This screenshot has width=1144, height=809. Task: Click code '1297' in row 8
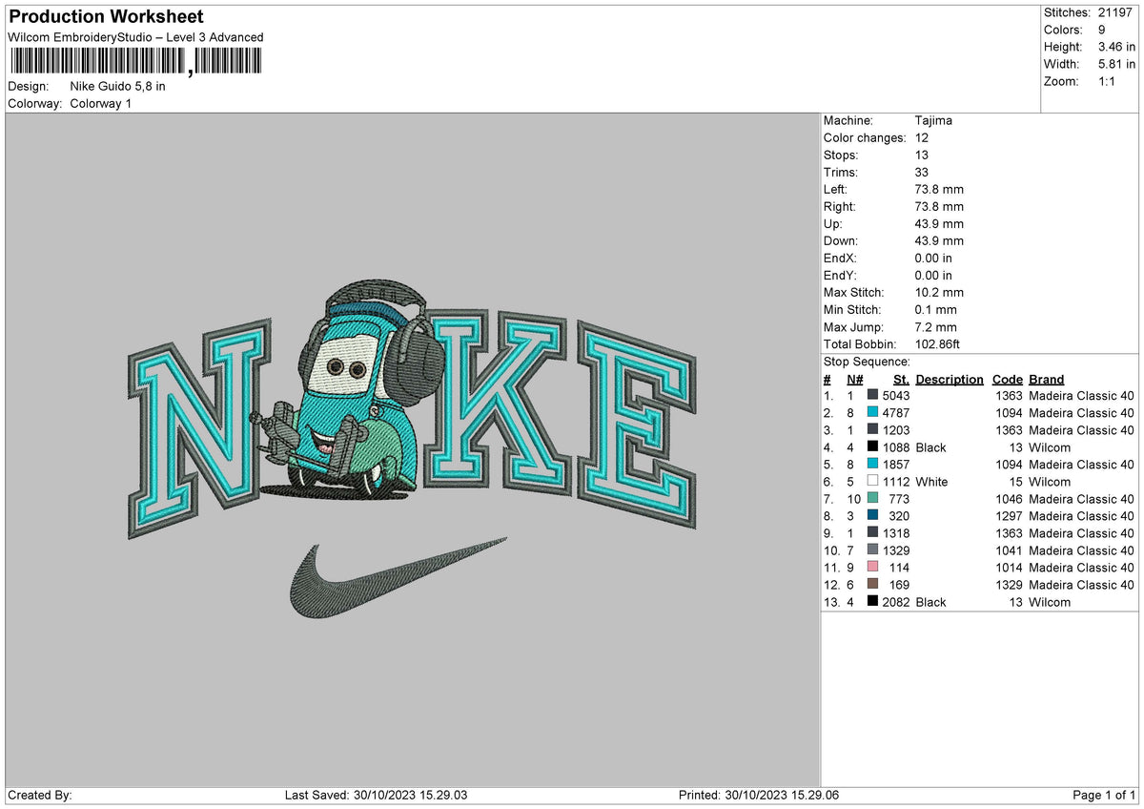point(1009,515)
